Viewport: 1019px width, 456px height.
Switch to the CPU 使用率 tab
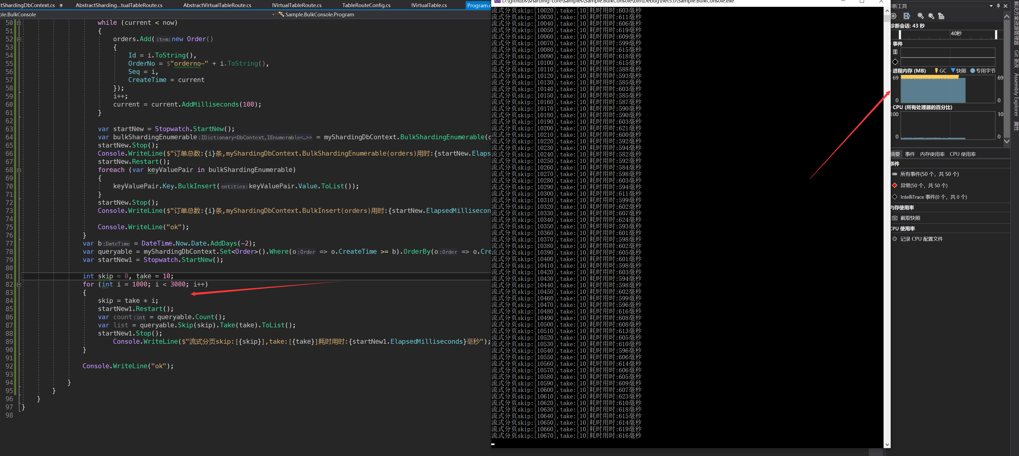point(962,154)
